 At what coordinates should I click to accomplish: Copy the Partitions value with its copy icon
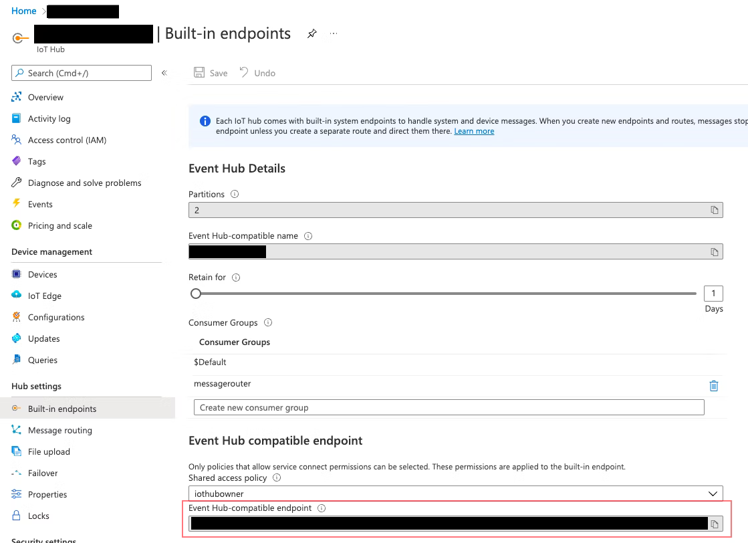714,210
